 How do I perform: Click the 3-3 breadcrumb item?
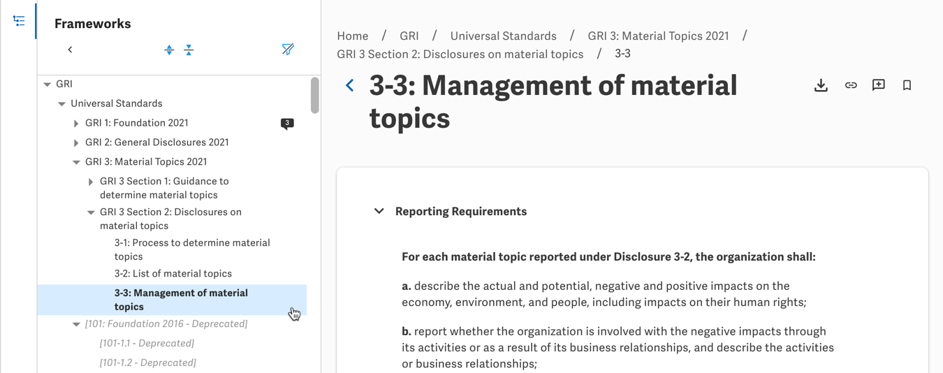623,54
